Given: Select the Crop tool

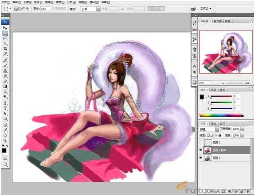Looking at the screenshot, I should point(5,48).
